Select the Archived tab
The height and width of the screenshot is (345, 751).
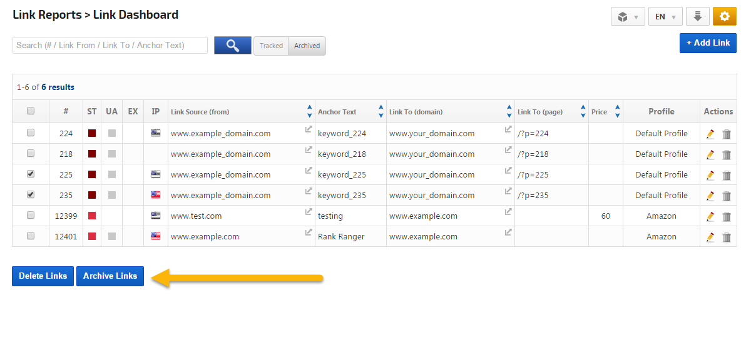pyautogui.click(x=307, y=46)
